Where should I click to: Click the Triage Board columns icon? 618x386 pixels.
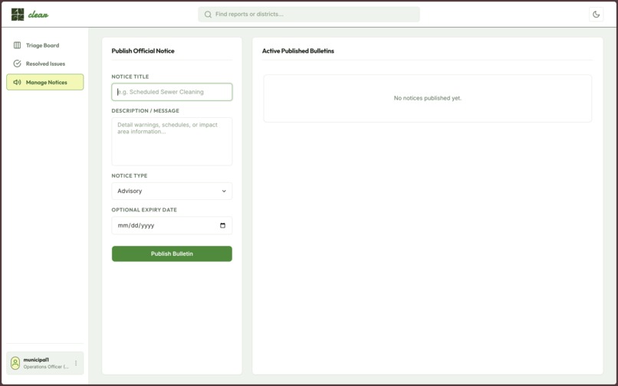tap(18, 45)
